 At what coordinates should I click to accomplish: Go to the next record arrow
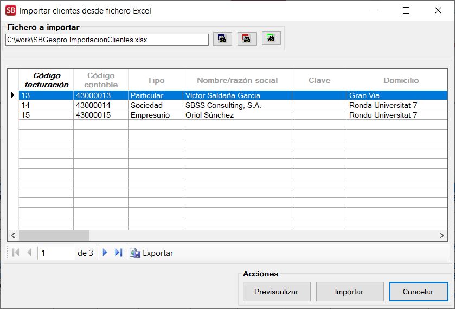105,253
